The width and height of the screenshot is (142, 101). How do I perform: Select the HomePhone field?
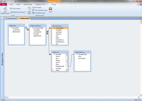tap(60, 40)
